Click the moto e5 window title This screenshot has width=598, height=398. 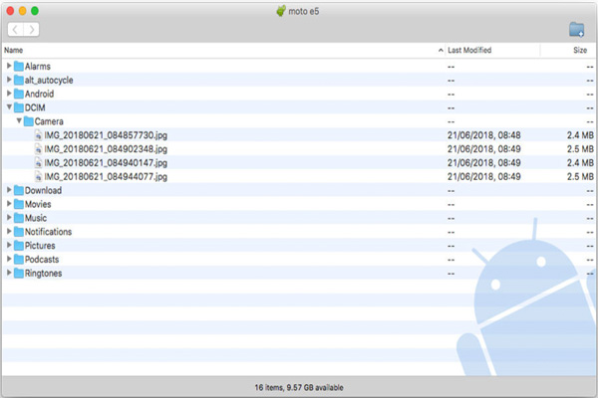[x=304, y=11]
